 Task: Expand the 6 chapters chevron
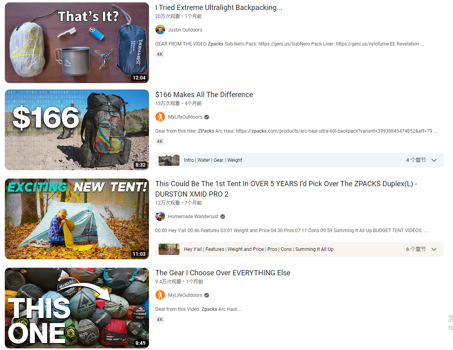click(434, 249)
